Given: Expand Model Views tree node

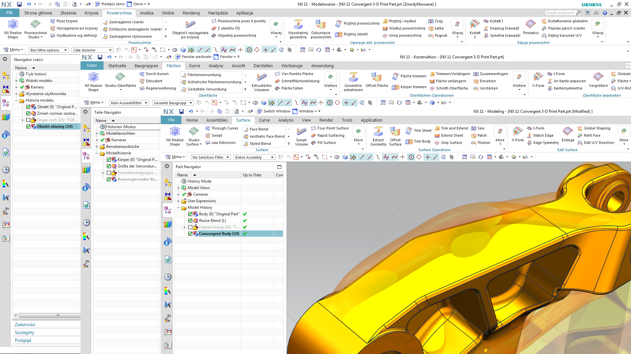Looking at the screenshot, I should pos(178,188).
